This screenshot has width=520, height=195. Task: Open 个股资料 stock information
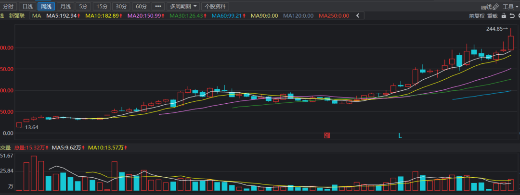[215, 6]
